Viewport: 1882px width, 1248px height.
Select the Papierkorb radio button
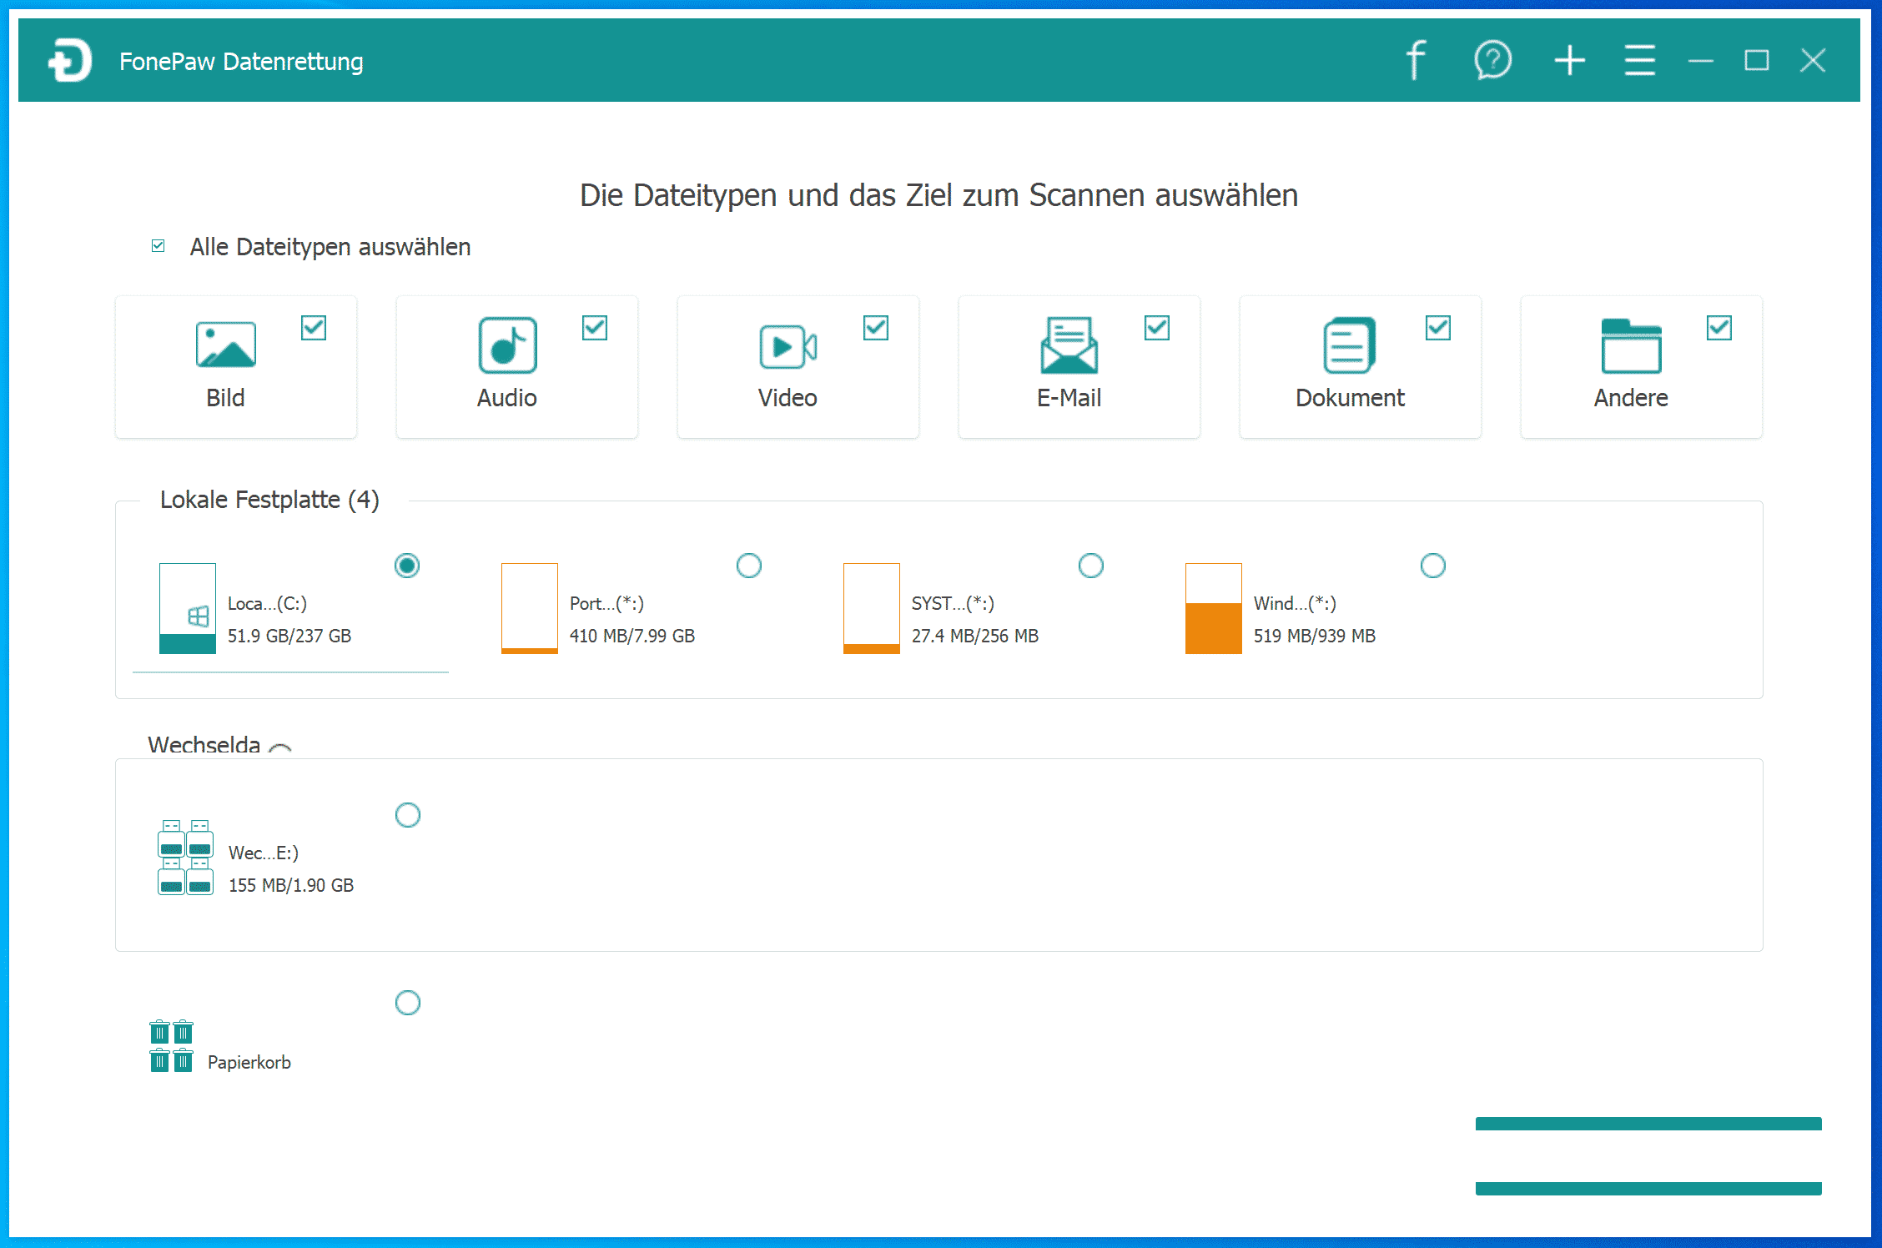coord(408,1003)
